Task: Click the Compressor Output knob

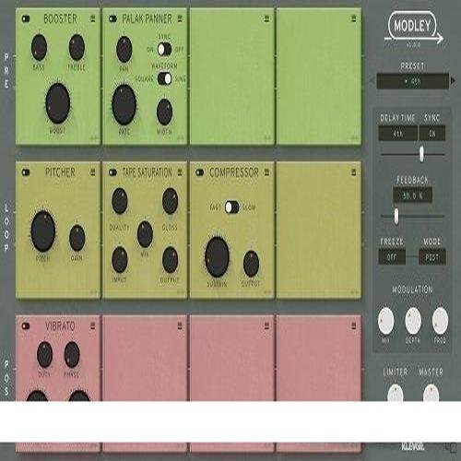Action: click(x=251, y=264)
